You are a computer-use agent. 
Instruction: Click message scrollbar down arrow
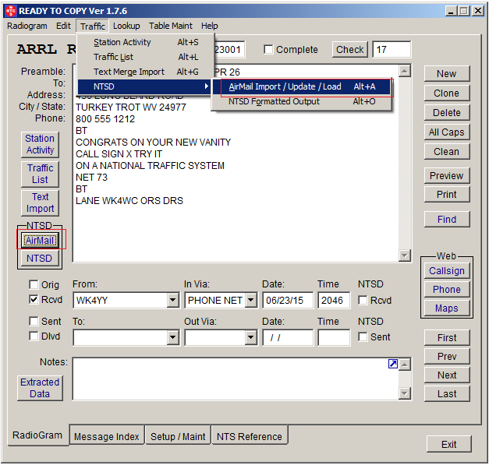pyautogui.click(x=404, y=255)
